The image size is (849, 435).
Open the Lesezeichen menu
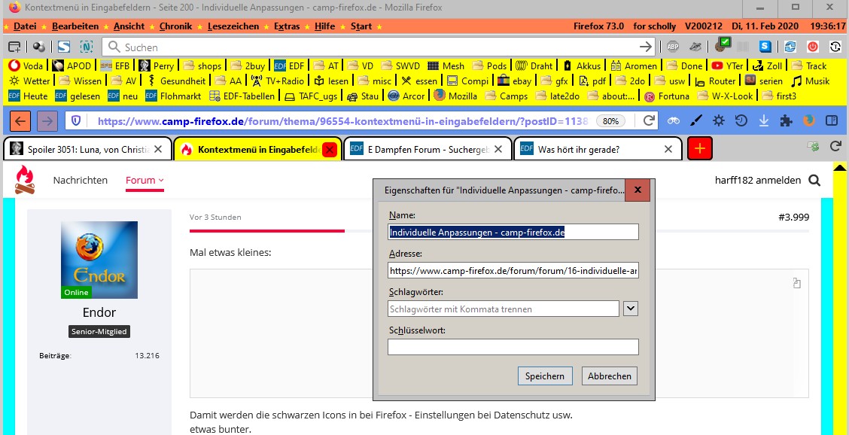click(x=233, y=26)
